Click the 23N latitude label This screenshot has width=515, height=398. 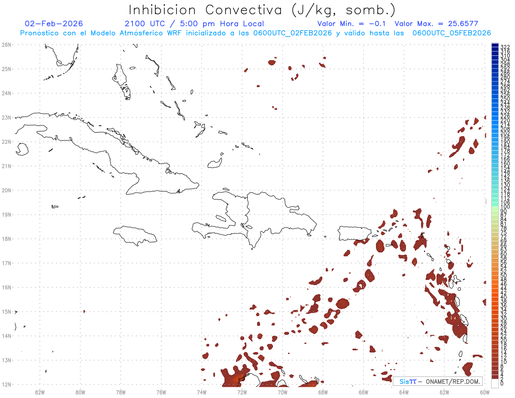(6, 117)
